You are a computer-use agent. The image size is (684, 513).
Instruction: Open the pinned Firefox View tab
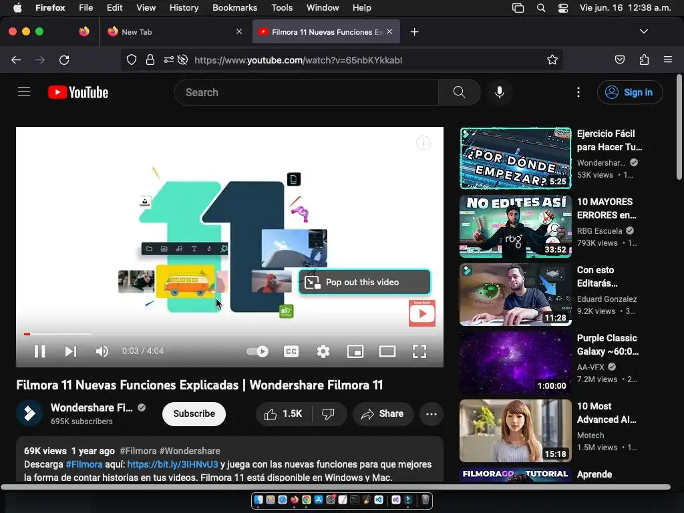84,31
